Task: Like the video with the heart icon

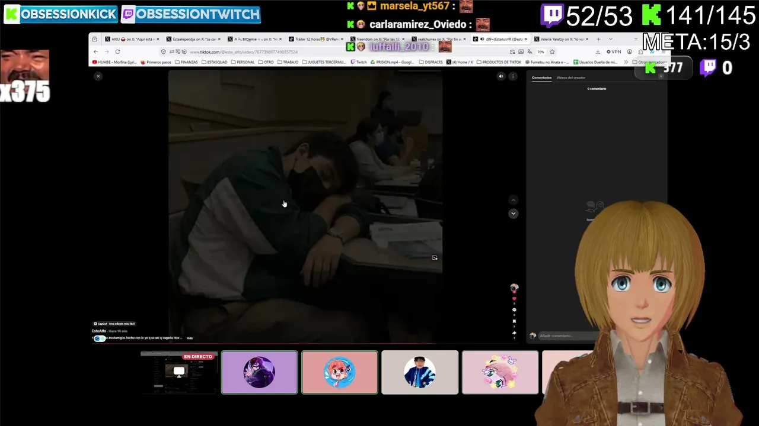Action: tap(514, 299)
